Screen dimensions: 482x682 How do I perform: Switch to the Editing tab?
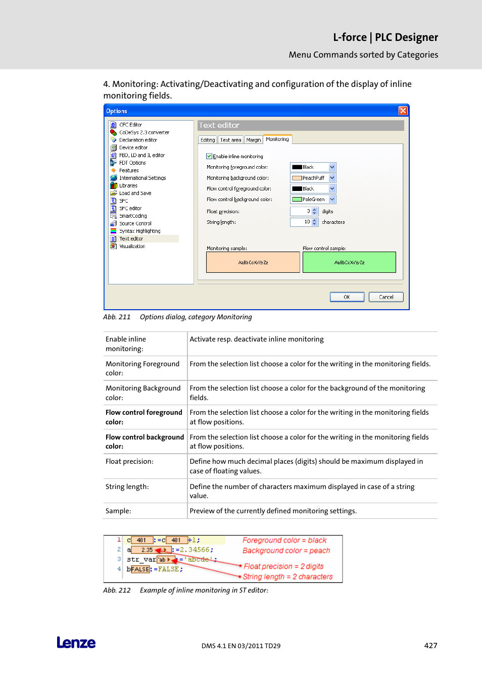[208, 140]
